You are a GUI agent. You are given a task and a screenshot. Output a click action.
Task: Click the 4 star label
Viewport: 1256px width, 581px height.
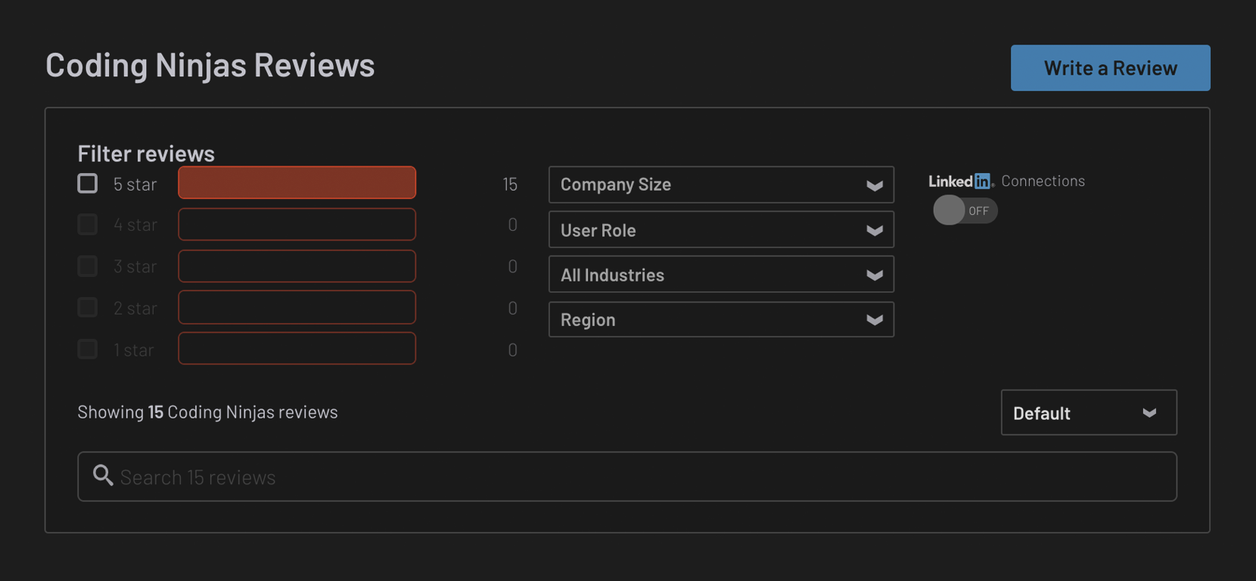click(135, 225)
